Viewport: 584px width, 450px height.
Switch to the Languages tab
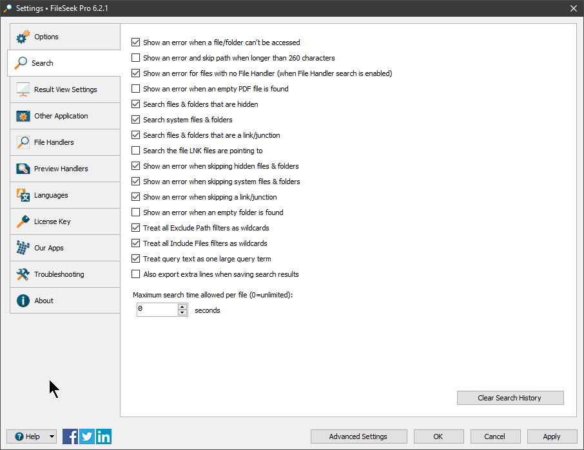coord(65,195)
